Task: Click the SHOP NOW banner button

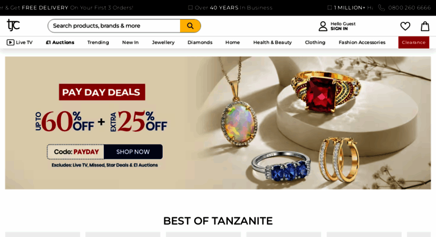Action: point(133,152)
